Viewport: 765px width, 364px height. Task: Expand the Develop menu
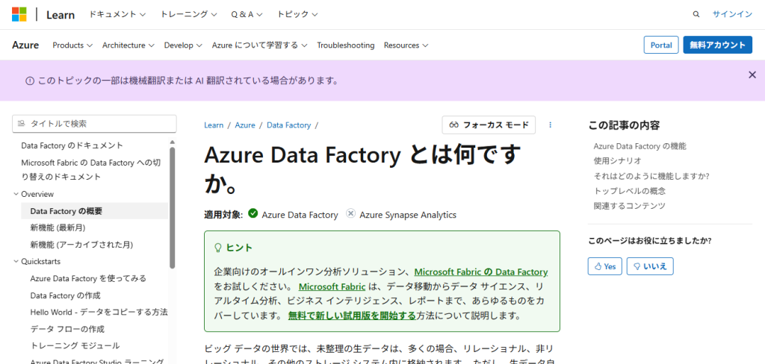click(x=183, y=45)
